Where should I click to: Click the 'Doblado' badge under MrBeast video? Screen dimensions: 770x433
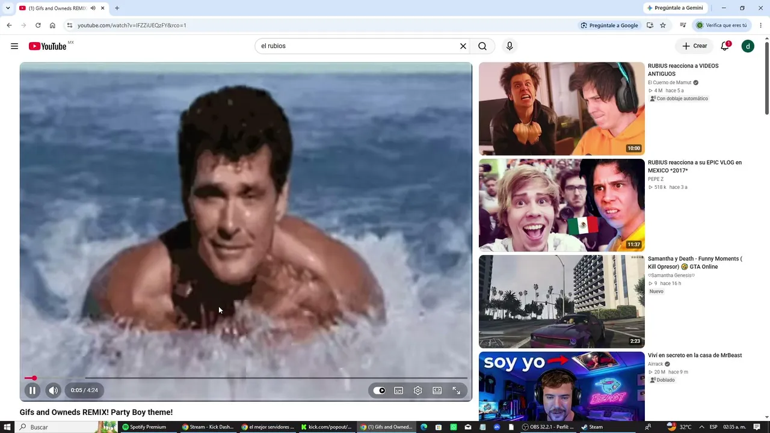662,380
